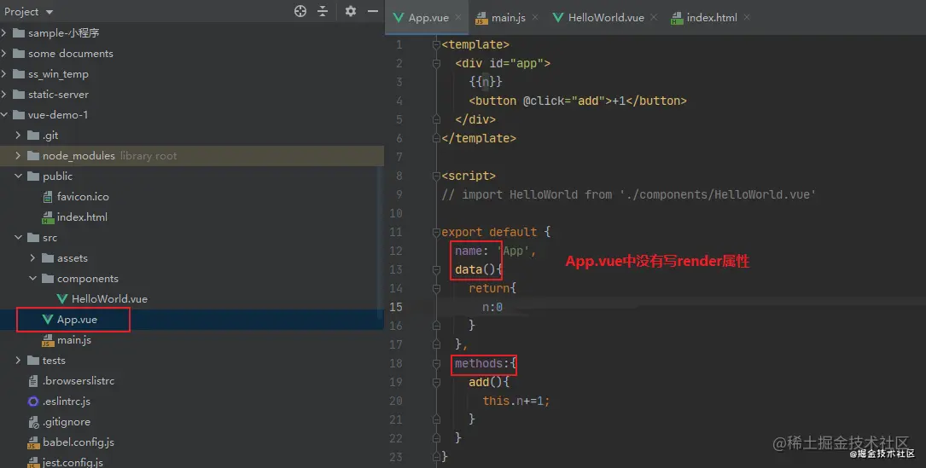926x468 pixels.
Task: Fold the add() method at line 19
Action: tap(436, 383)
